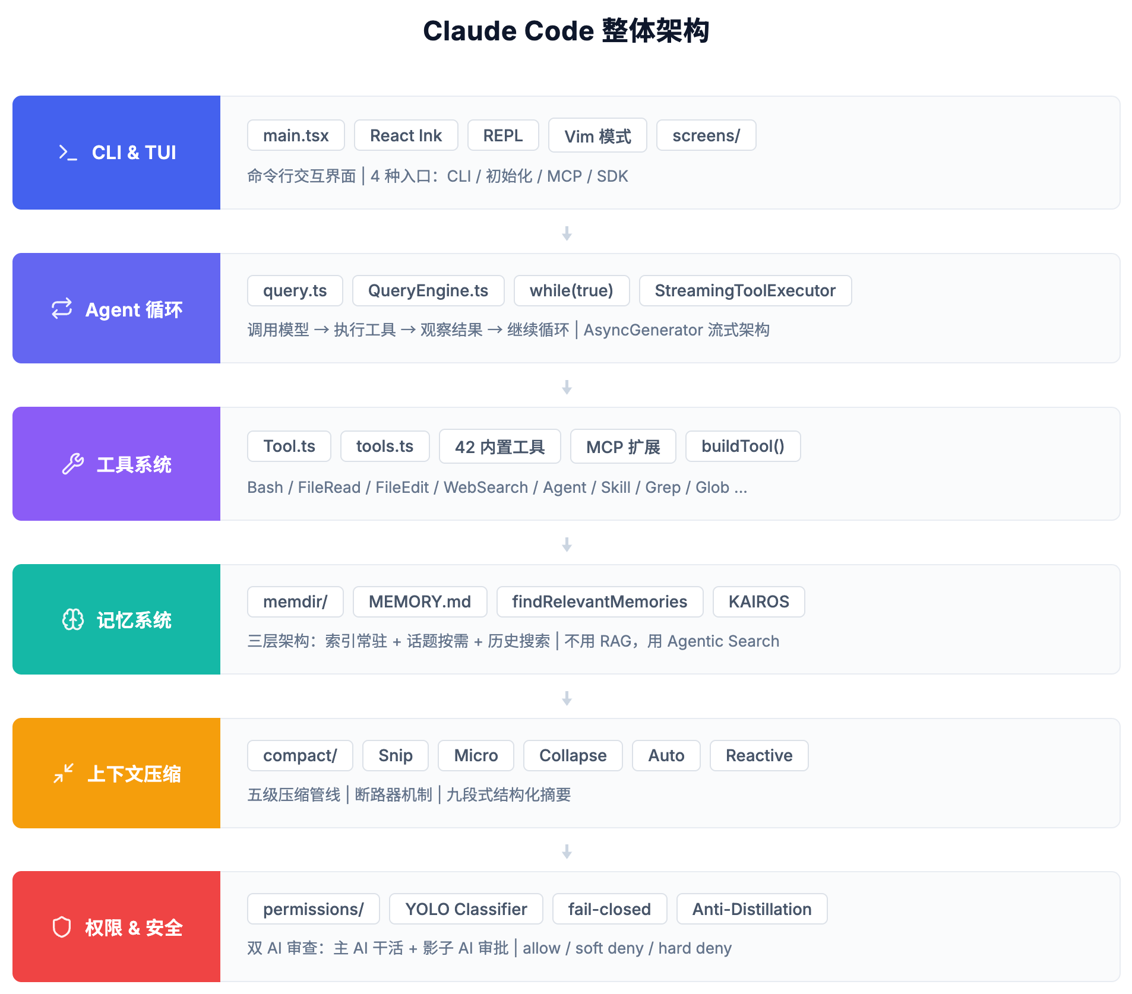Expand the screens/ directory tag

point(706,135)
